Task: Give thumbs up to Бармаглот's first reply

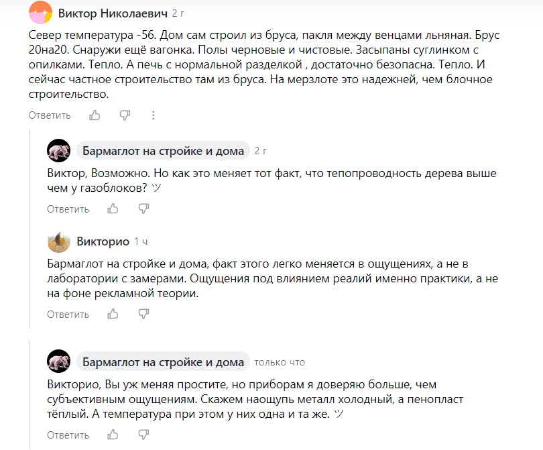Action: pos(113,209)
